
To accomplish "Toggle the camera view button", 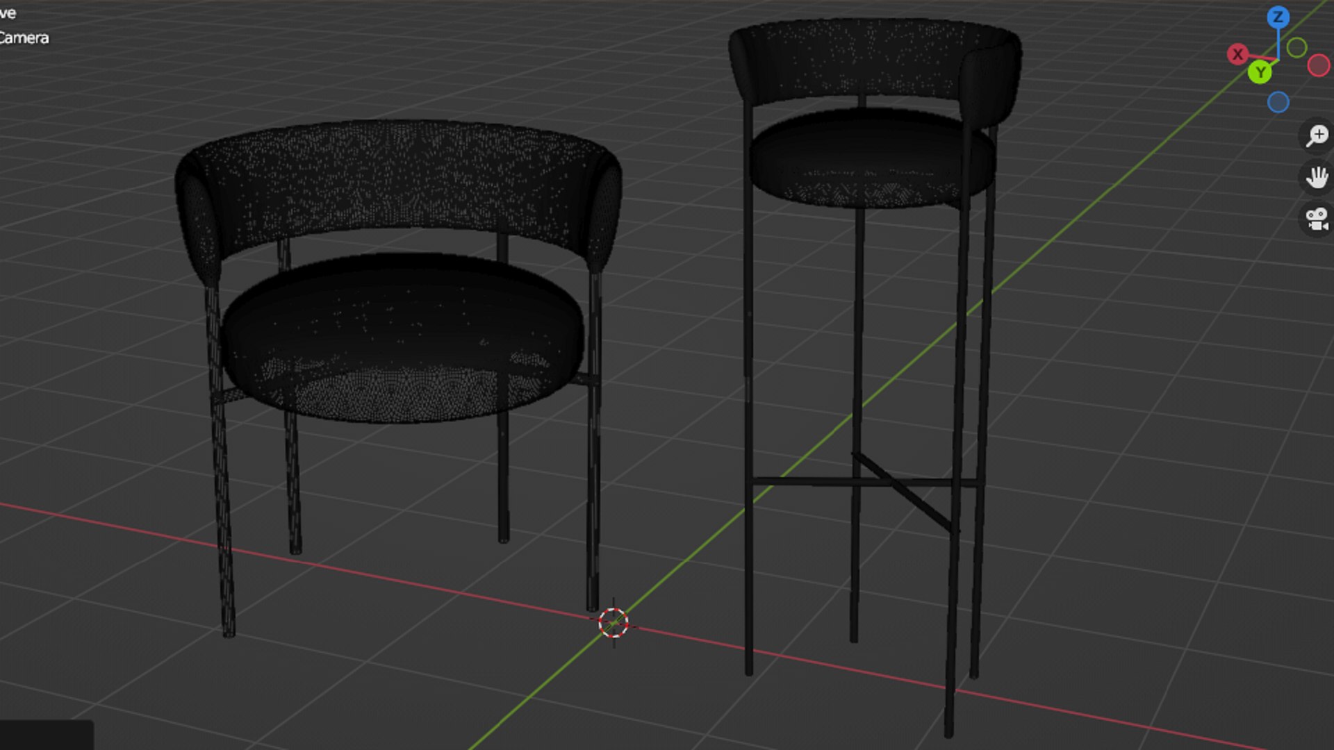I will [x=1316, y=219].
